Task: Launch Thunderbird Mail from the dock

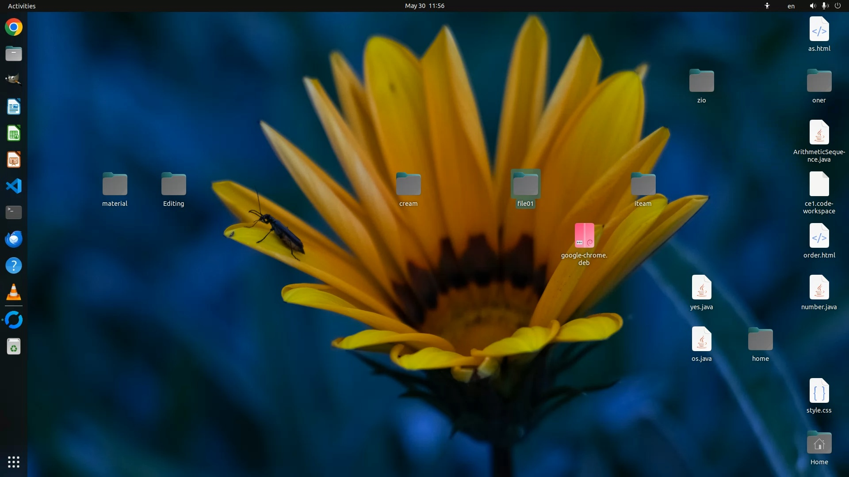Action: click(x=14, y=239)
